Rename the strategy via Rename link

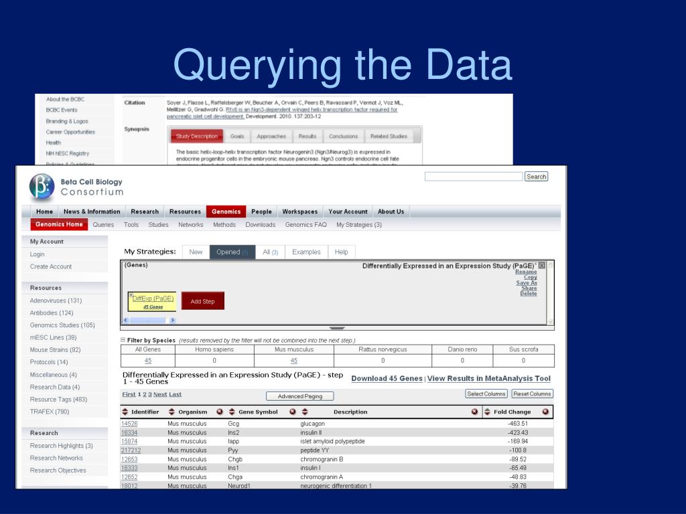(x=526, y=272)
